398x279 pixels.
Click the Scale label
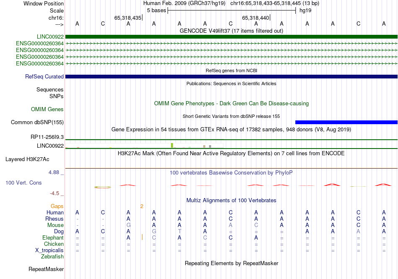[x=57, y=10]
